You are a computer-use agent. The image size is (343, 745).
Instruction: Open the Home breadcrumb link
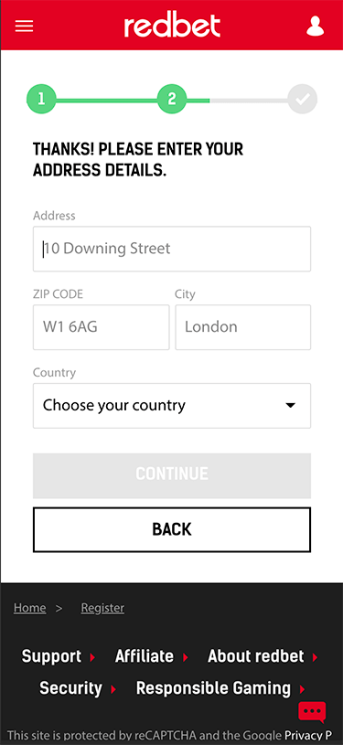pos(30,608)
